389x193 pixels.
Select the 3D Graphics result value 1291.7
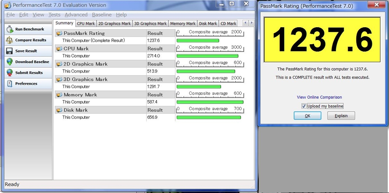pos(153,87)
